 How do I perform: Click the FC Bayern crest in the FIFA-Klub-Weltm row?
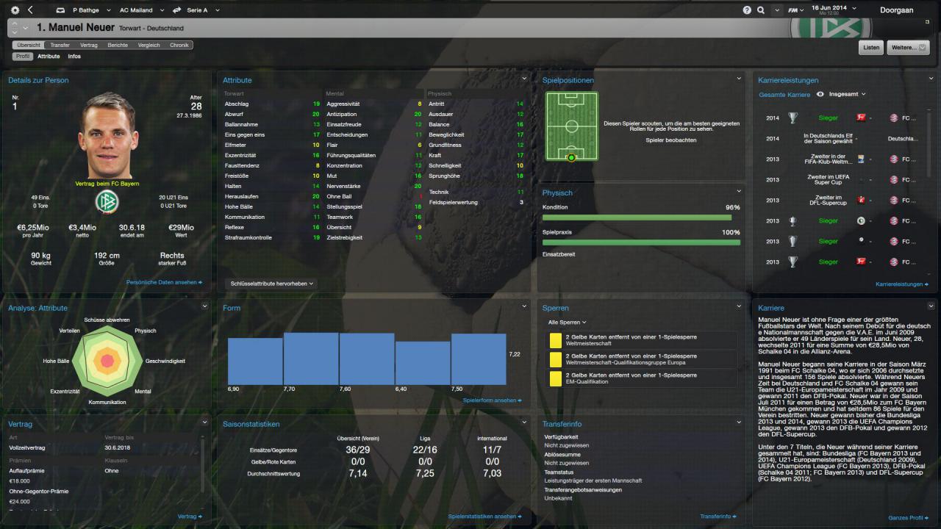click(894, 159)
